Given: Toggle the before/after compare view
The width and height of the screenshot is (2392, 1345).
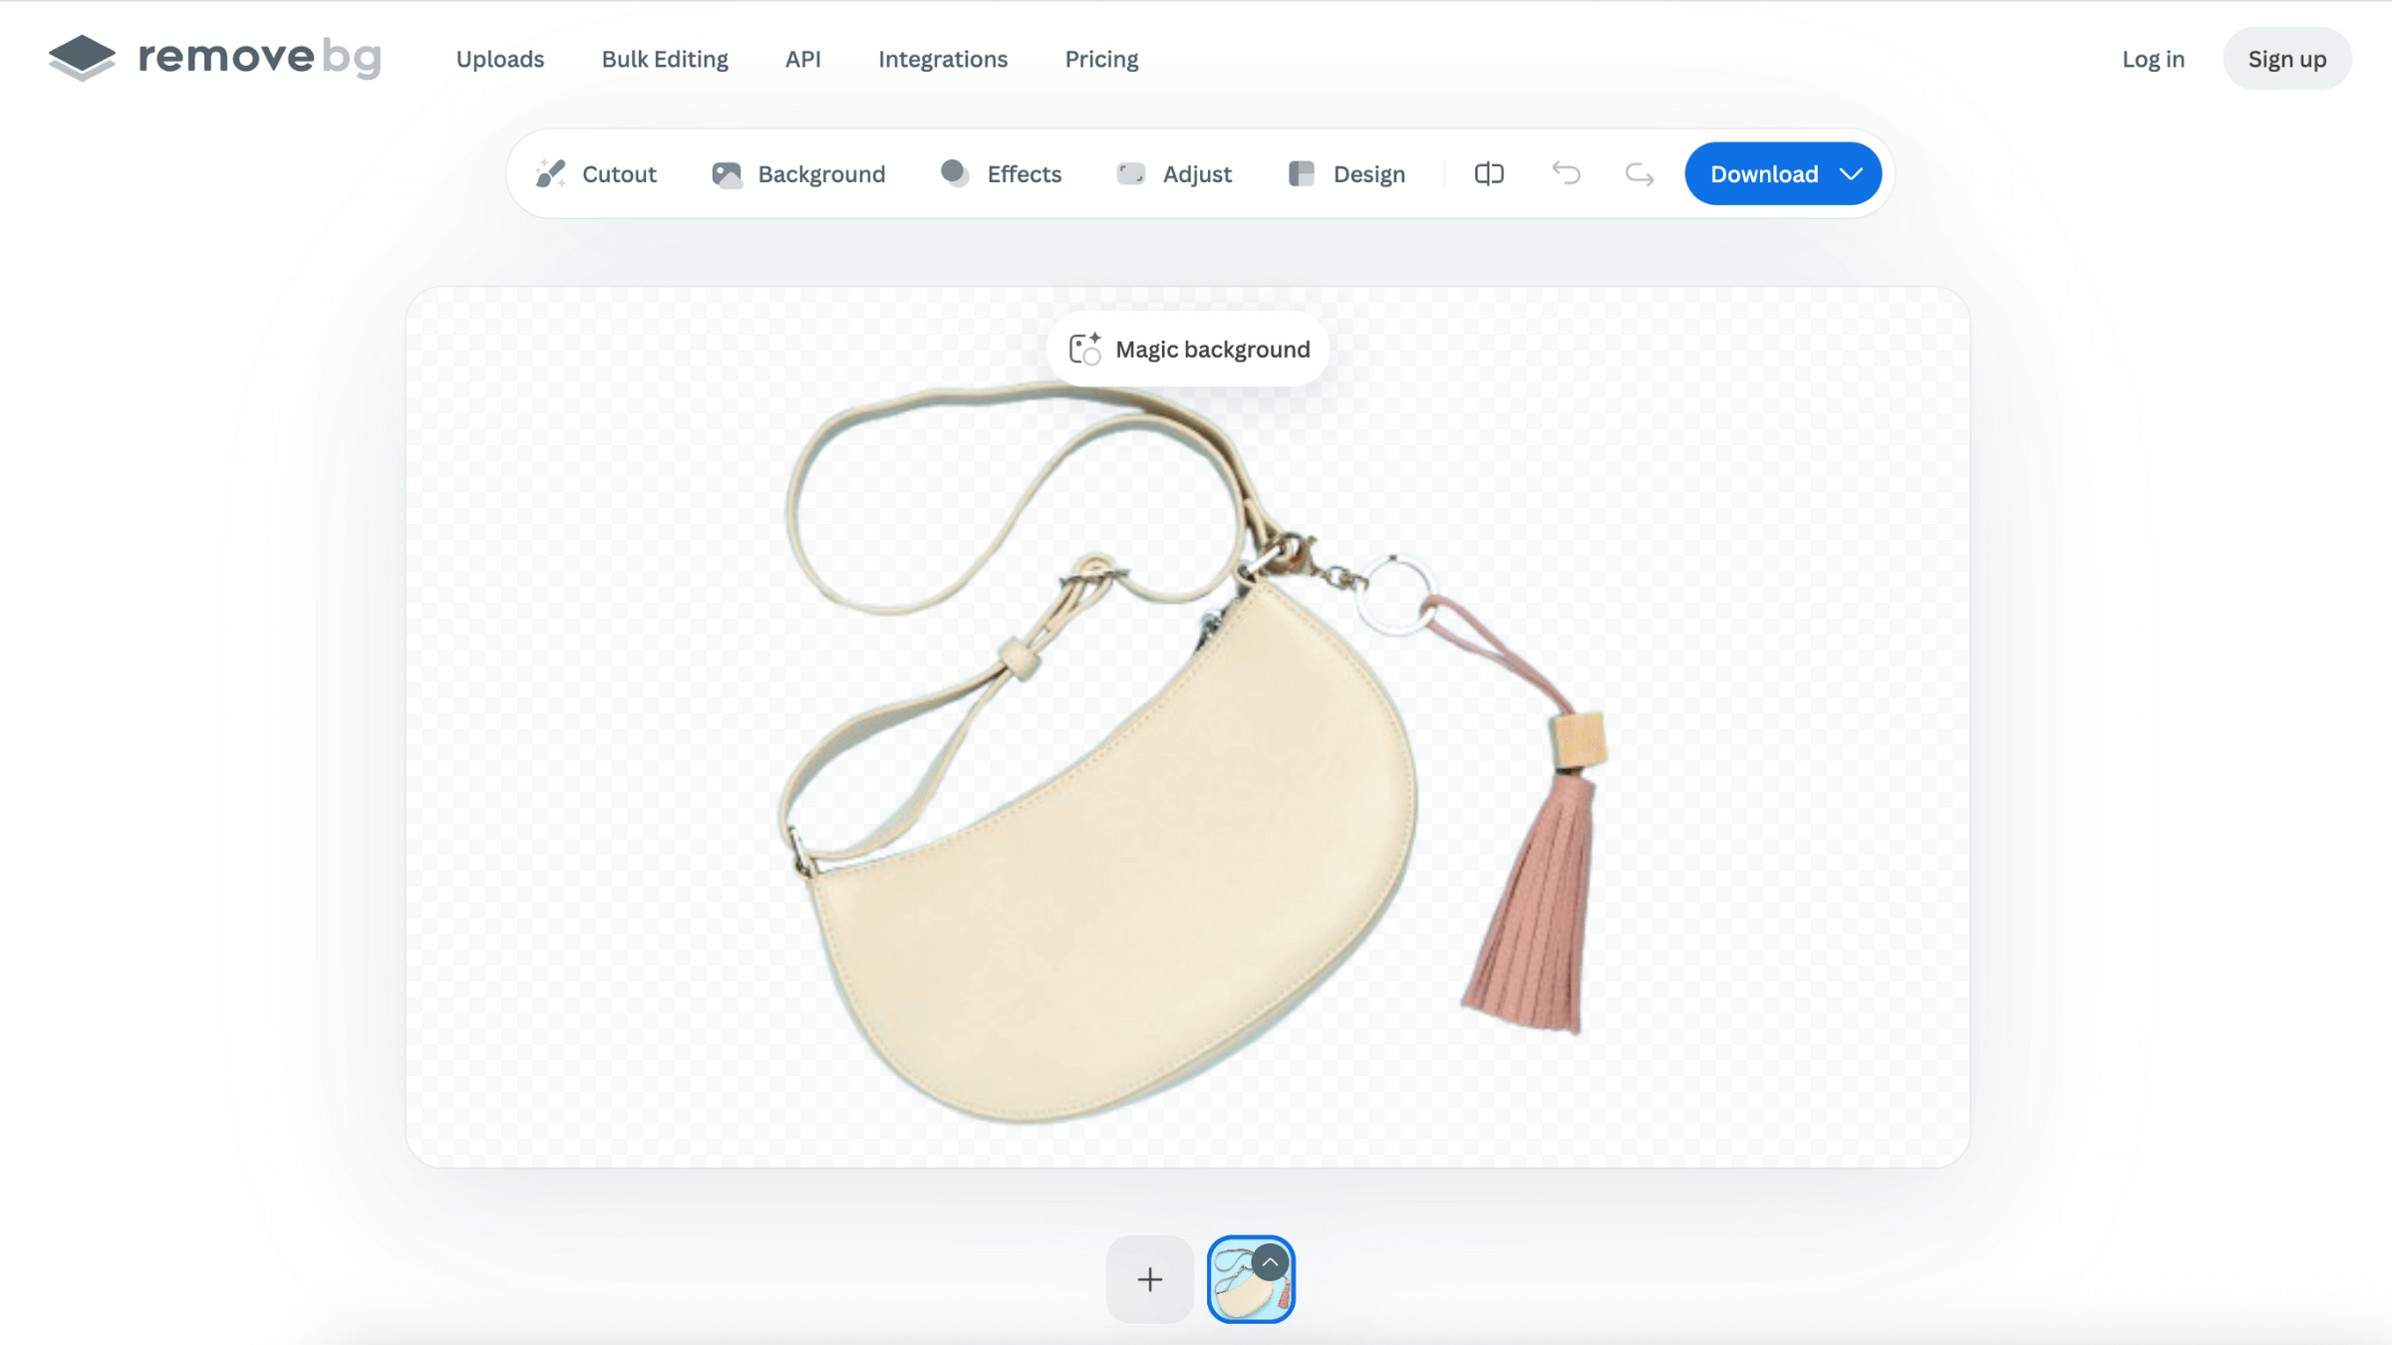Looking at the screenshot, I should 1489,174.
